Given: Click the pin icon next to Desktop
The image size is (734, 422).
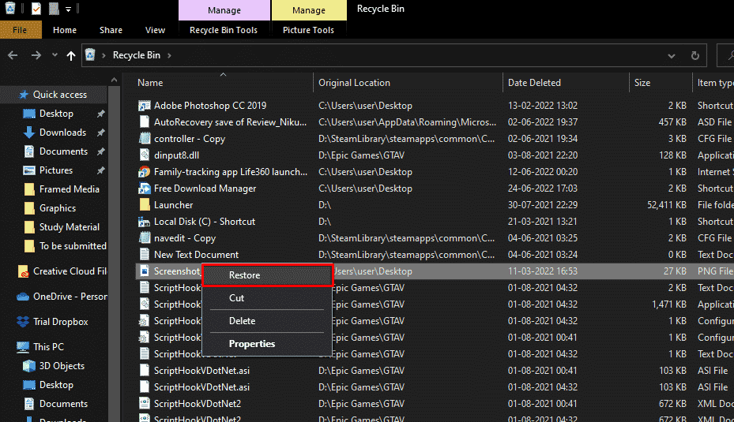Looking at the screenshot, I should pyautogui.click(x=100, y=114).
